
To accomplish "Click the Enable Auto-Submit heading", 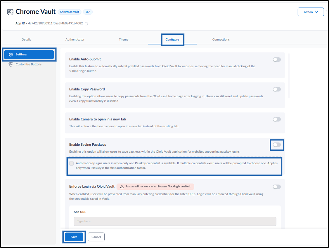I will 85,59.
